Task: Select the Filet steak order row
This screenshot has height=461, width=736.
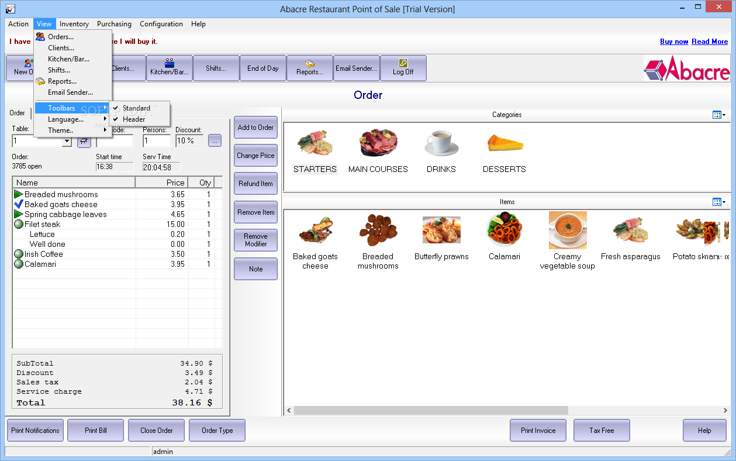Action: click(117, 224)
